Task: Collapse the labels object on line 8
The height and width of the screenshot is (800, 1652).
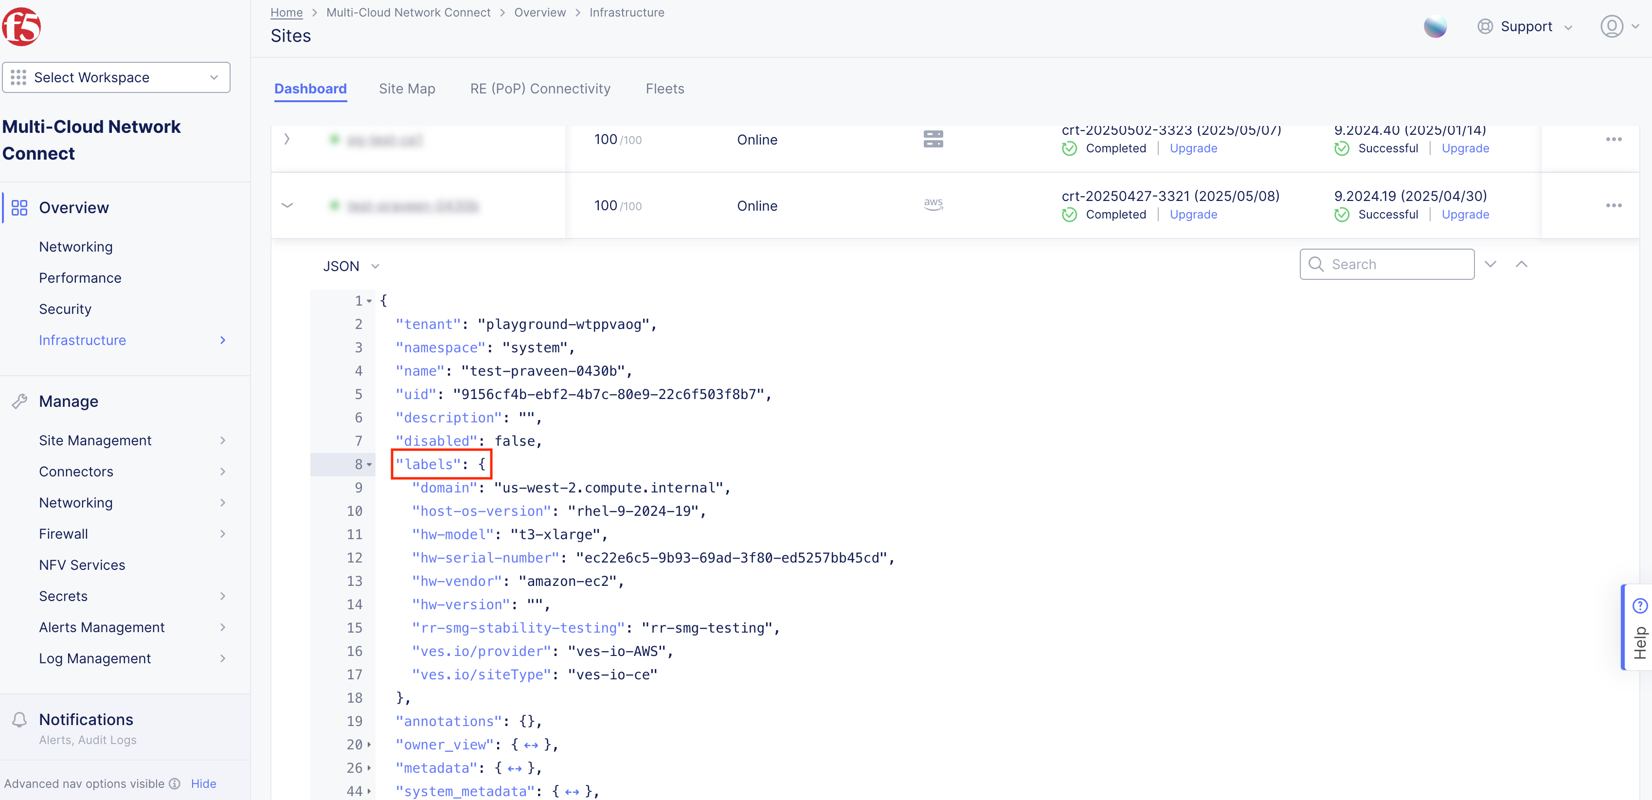Action: [369, 464]
